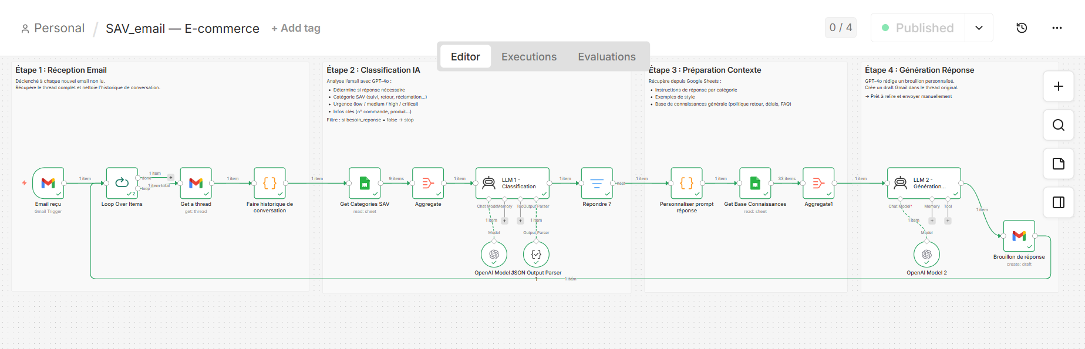Click the workflow history clock icon

tap(1022, 28)
